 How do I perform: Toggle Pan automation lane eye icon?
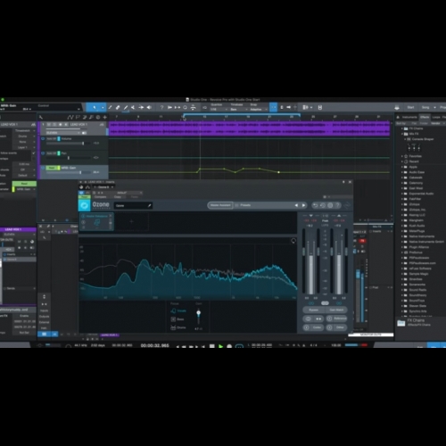[x=43, y=153]
